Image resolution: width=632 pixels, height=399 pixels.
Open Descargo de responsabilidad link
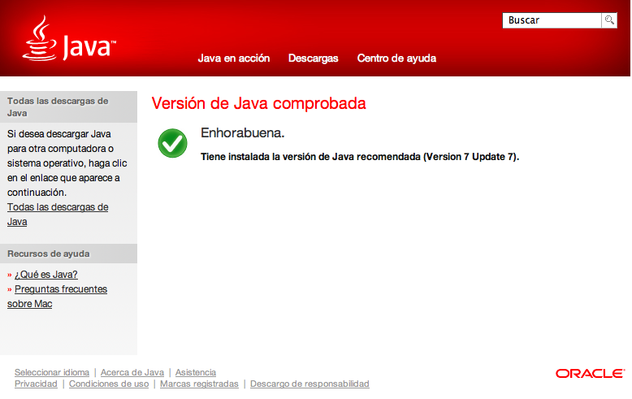(x=310, y=384)
